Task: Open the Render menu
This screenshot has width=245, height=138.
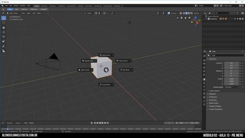Action: click(16, 6)
